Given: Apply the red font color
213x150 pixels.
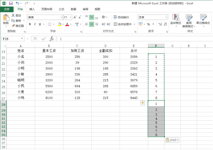Looking at the screenshot, I should [67, 24].
